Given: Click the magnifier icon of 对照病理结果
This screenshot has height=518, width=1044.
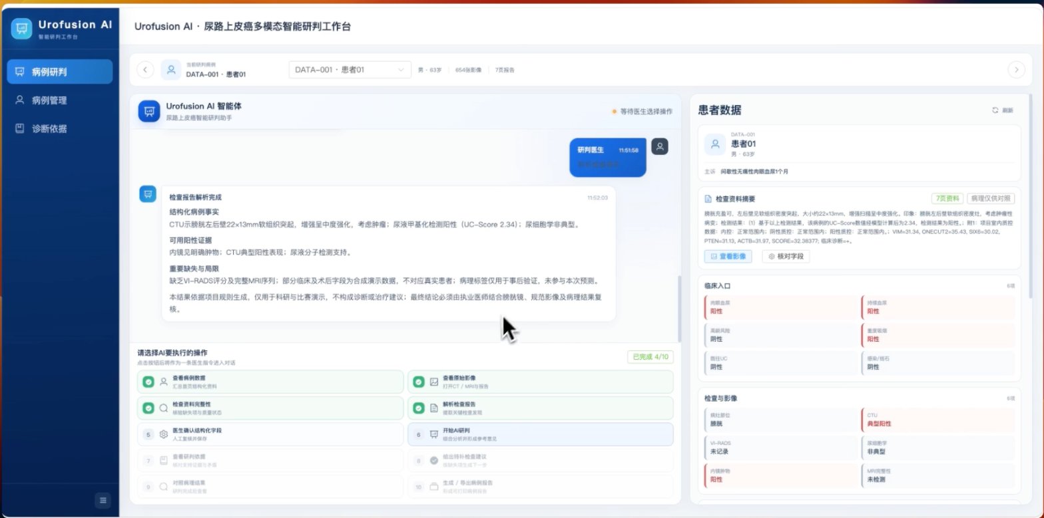Looking at the screenshot, I should pyautogui.click(x=163, y=487).
